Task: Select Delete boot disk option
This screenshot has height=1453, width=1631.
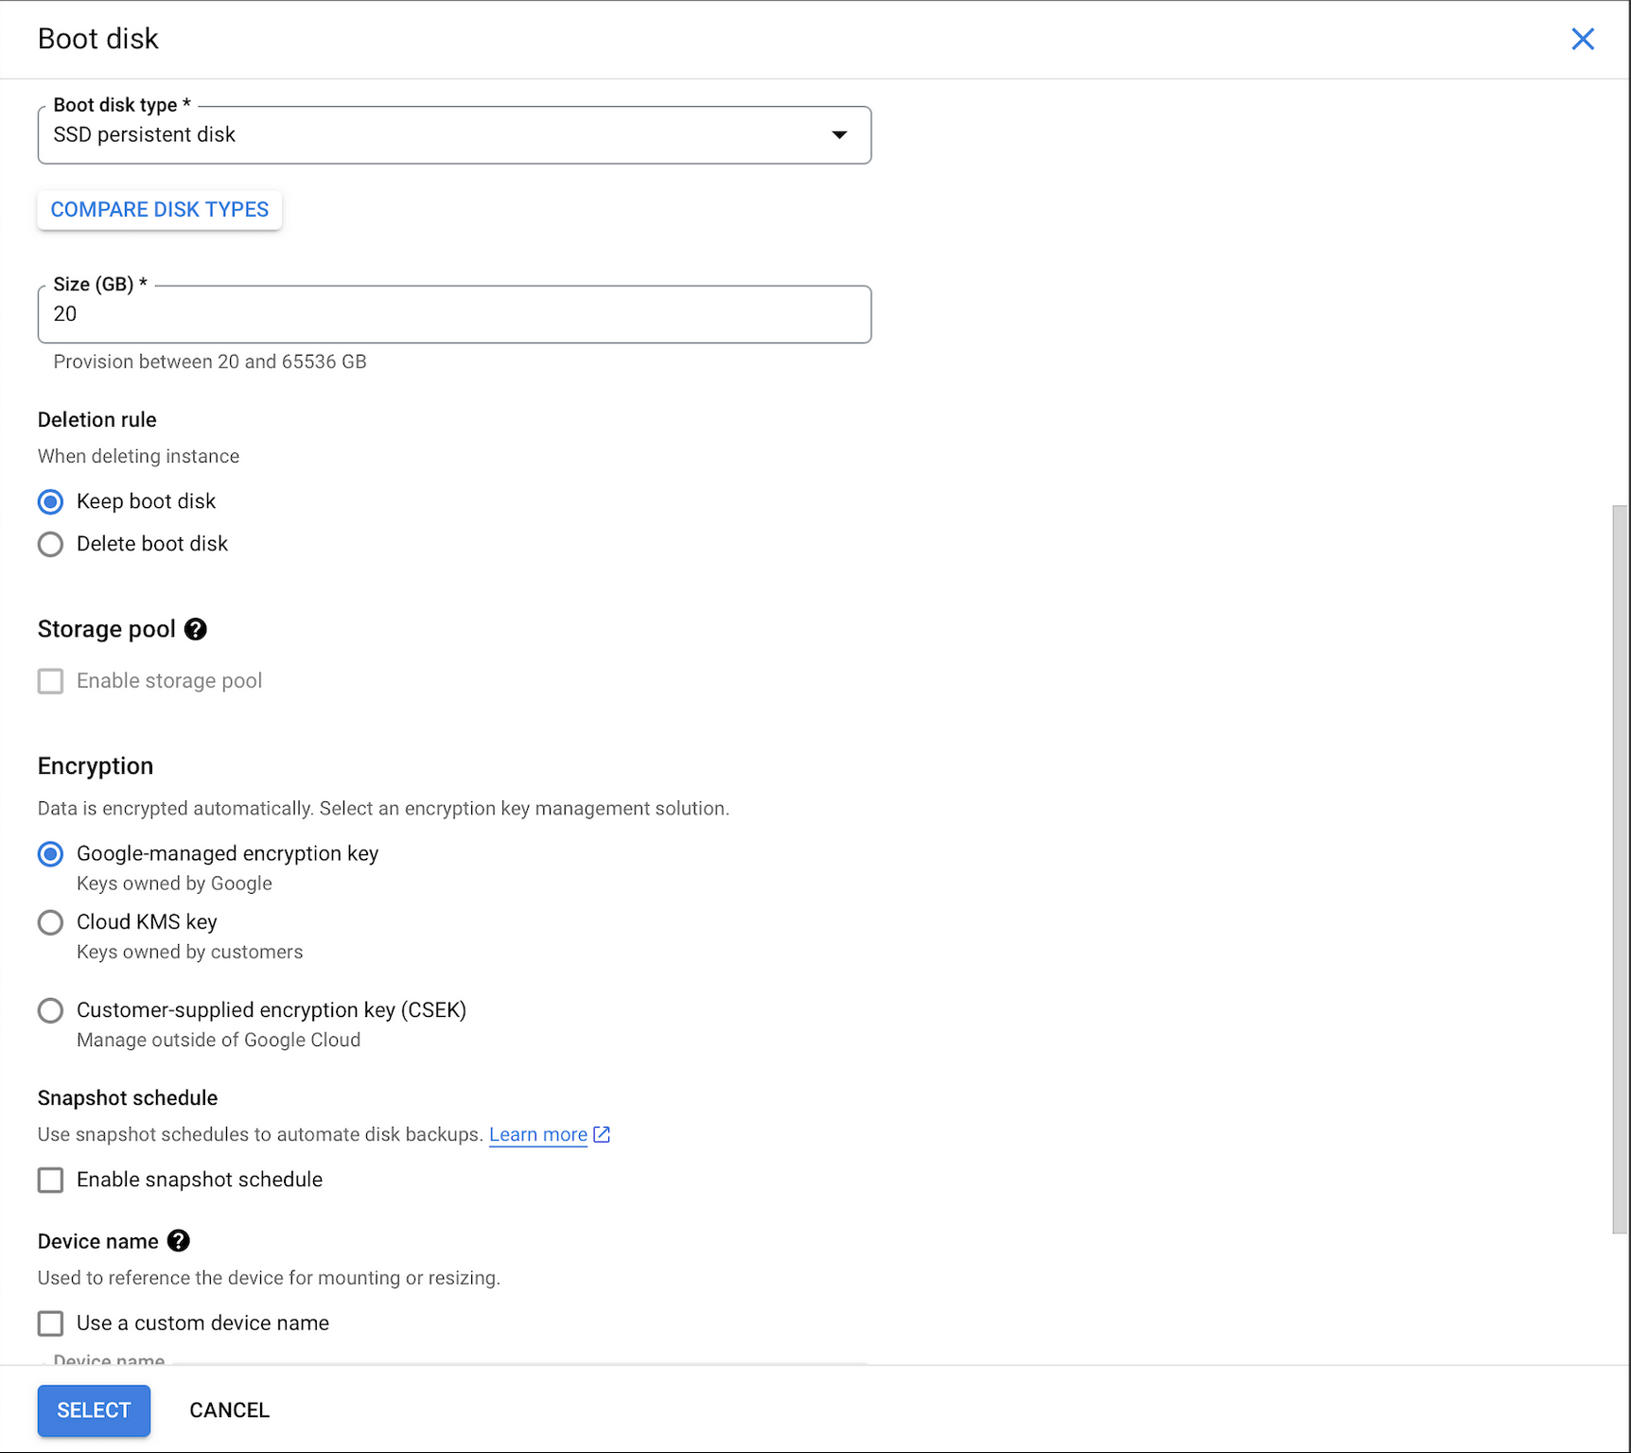Action: tap(51, 544)
